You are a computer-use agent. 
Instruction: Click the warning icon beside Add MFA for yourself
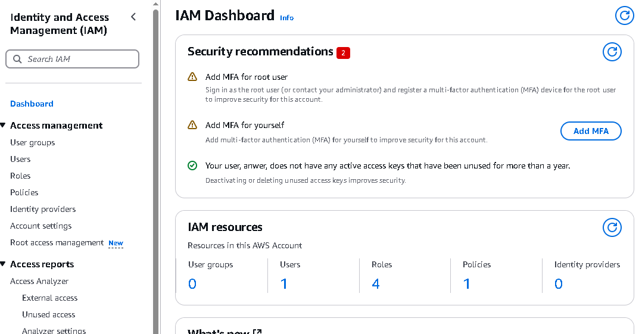point(192,125)
